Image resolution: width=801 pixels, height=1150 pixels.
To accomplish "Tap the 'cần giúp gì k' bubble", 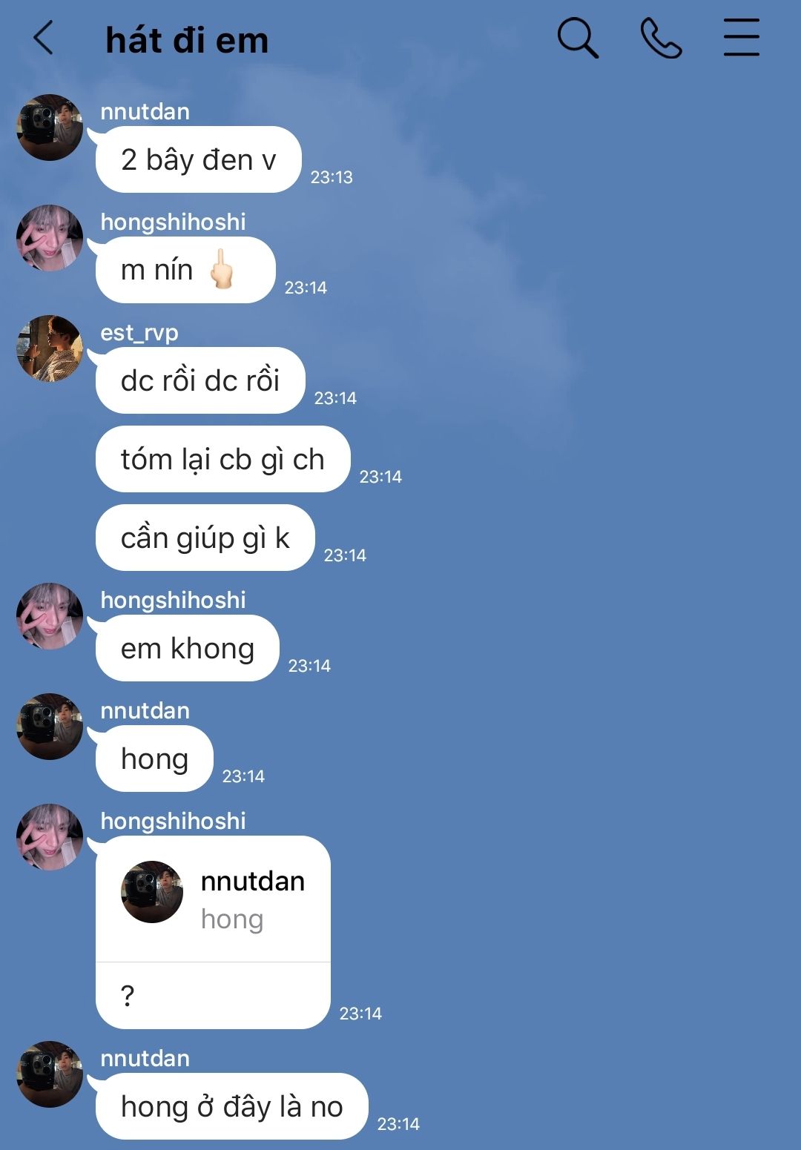I will [x=205, y=538].
